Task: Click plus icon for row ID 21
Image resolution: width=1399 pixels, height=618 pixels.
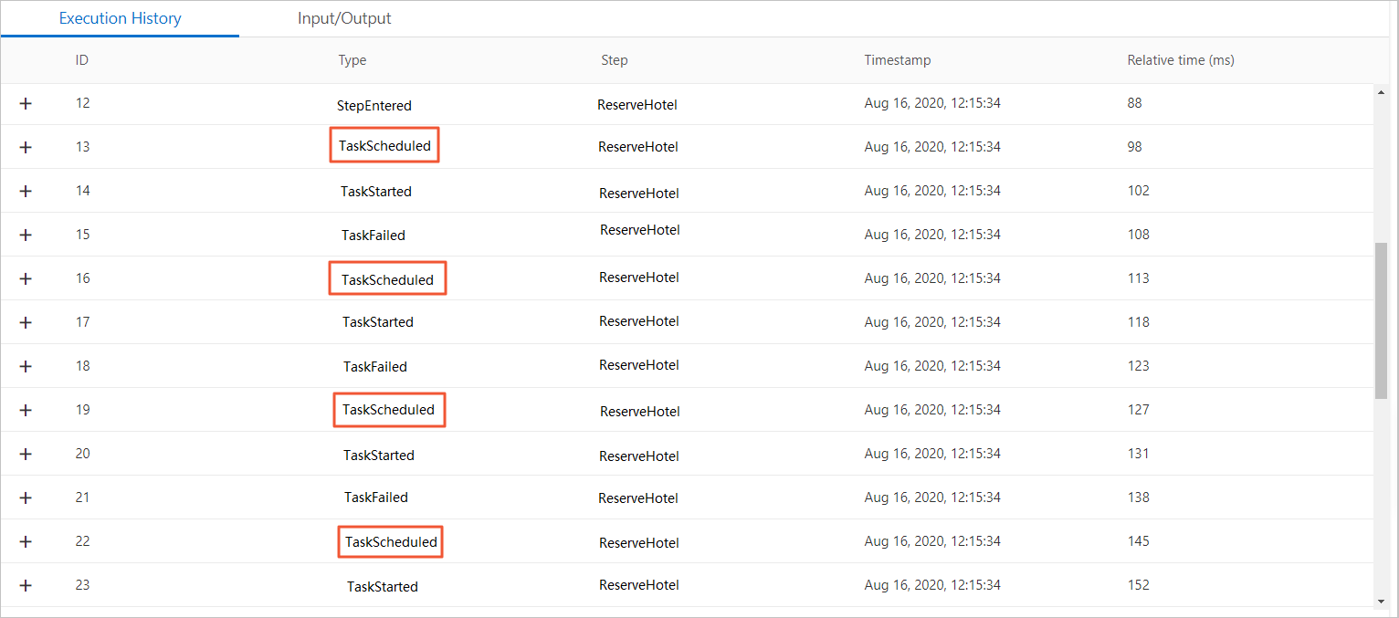Action: (26, 498)
